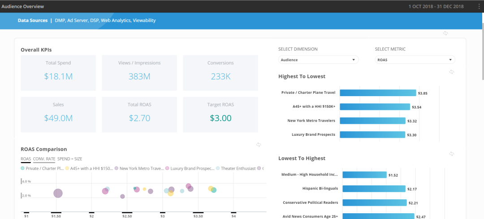Switch to the ROAS tab in ROAS Comparison

coord(26,159)
